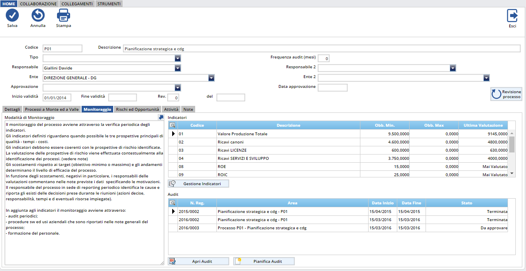Viewport: 526px width, 271px height.
Task: Open the Tipo dropdown
Action: coord(178,58)
